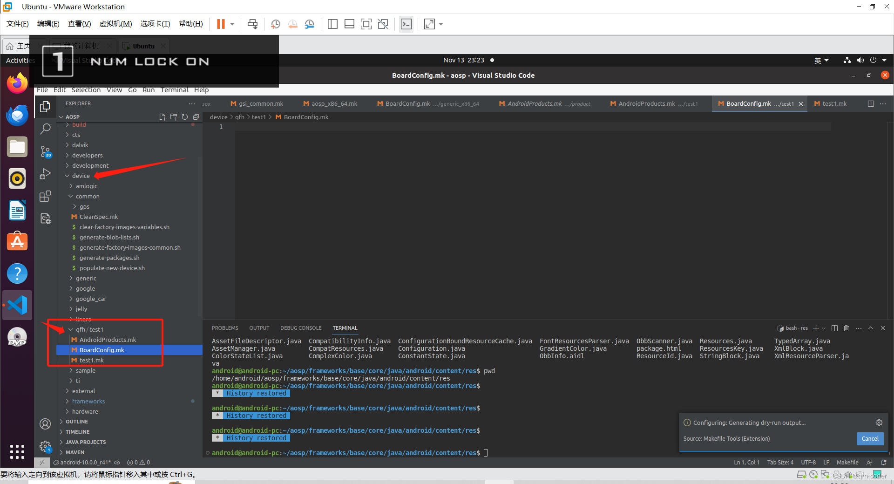Open the Extensions view
Viewport: 894px width, 484px height.
(x=45, y=196)
